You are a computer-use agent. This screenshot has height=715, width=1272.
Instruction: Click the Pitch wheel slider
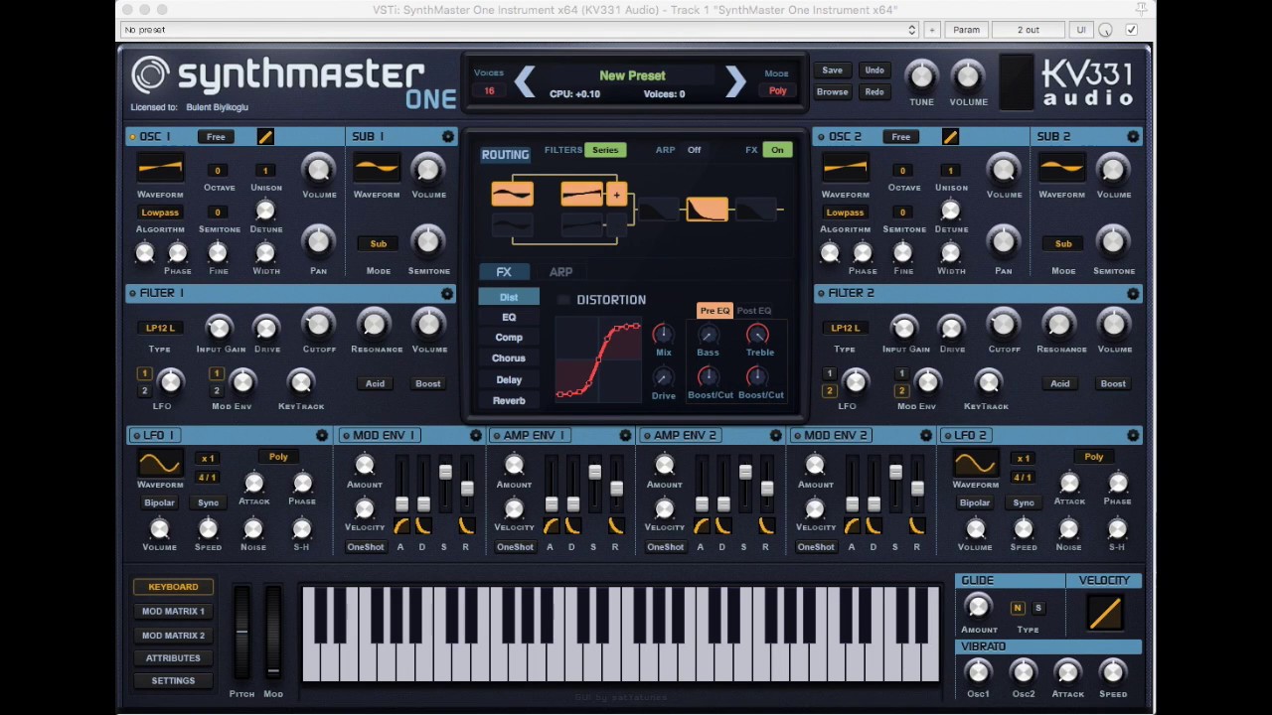(x=241, y=633)
